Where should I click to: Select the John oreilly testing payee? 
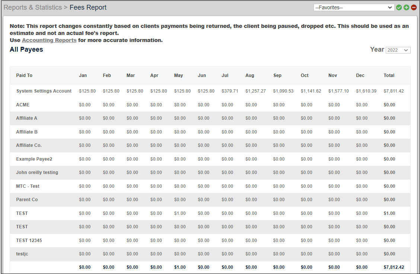click(x=37, y=173)
